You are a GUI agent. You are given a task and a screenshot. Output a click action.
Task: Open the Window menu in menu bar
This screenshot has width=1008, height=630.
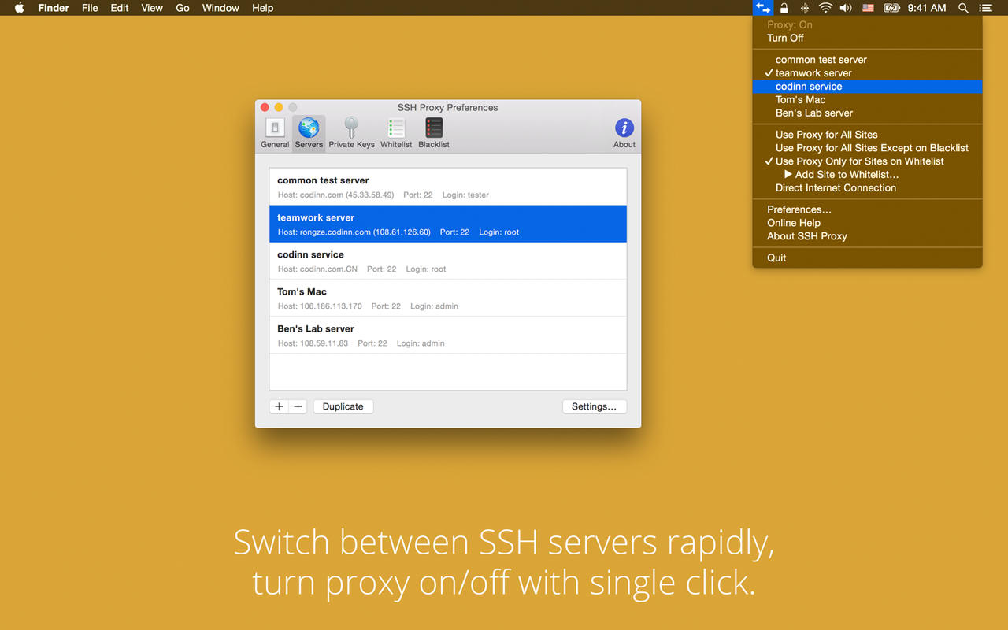click(220, 8)
